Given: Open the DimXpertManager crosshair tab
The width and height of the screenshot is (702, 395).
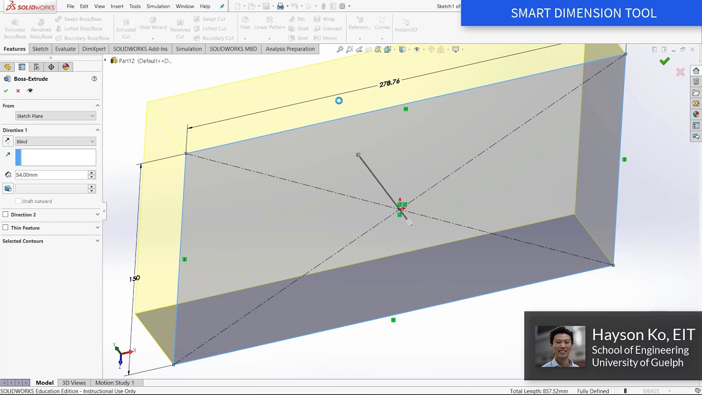Looking at the screenshot, I should click(x=51, y=67).
